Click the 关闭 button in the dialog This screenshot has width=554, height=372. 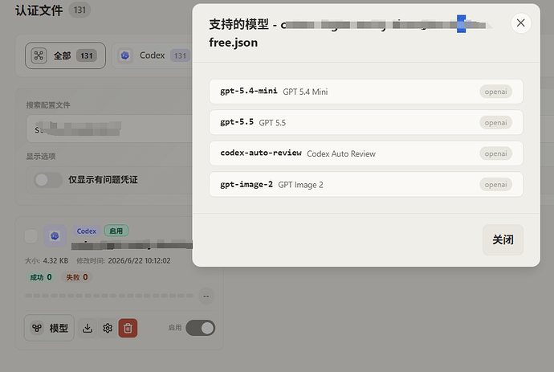pos(503,239)
